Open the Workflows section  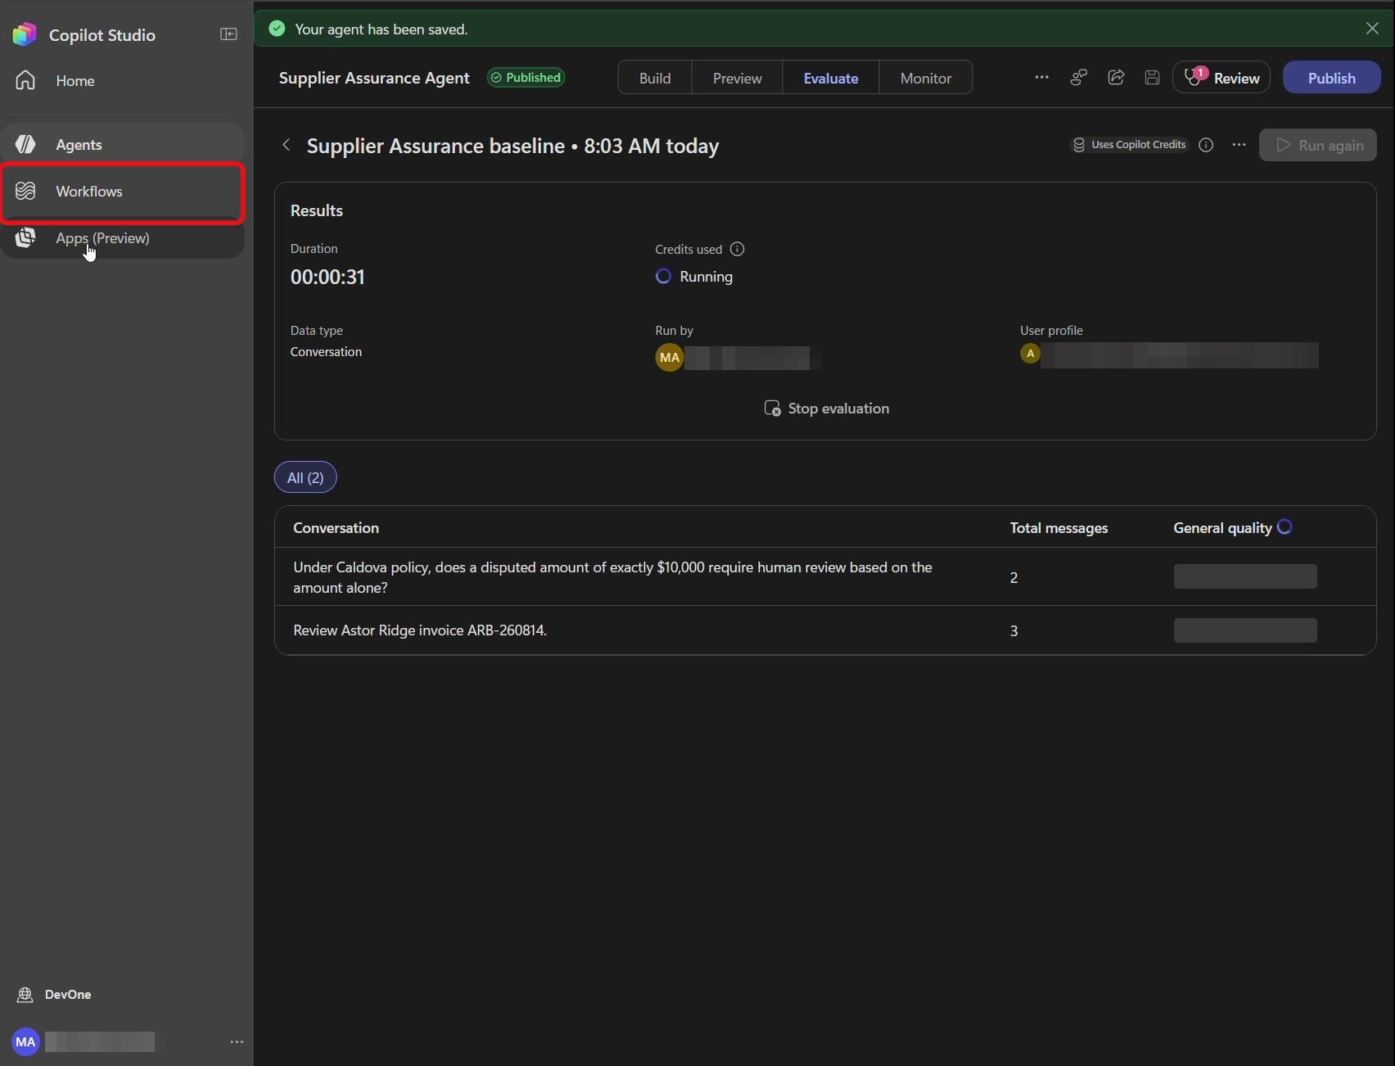click(123, 192)
